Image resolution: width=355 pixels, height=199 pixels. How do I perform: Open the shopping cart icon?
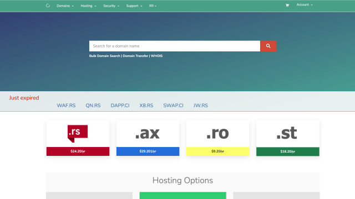pos(287,5)
